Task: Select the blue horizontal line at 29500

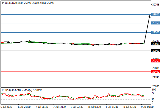Action: pos(76,15)
